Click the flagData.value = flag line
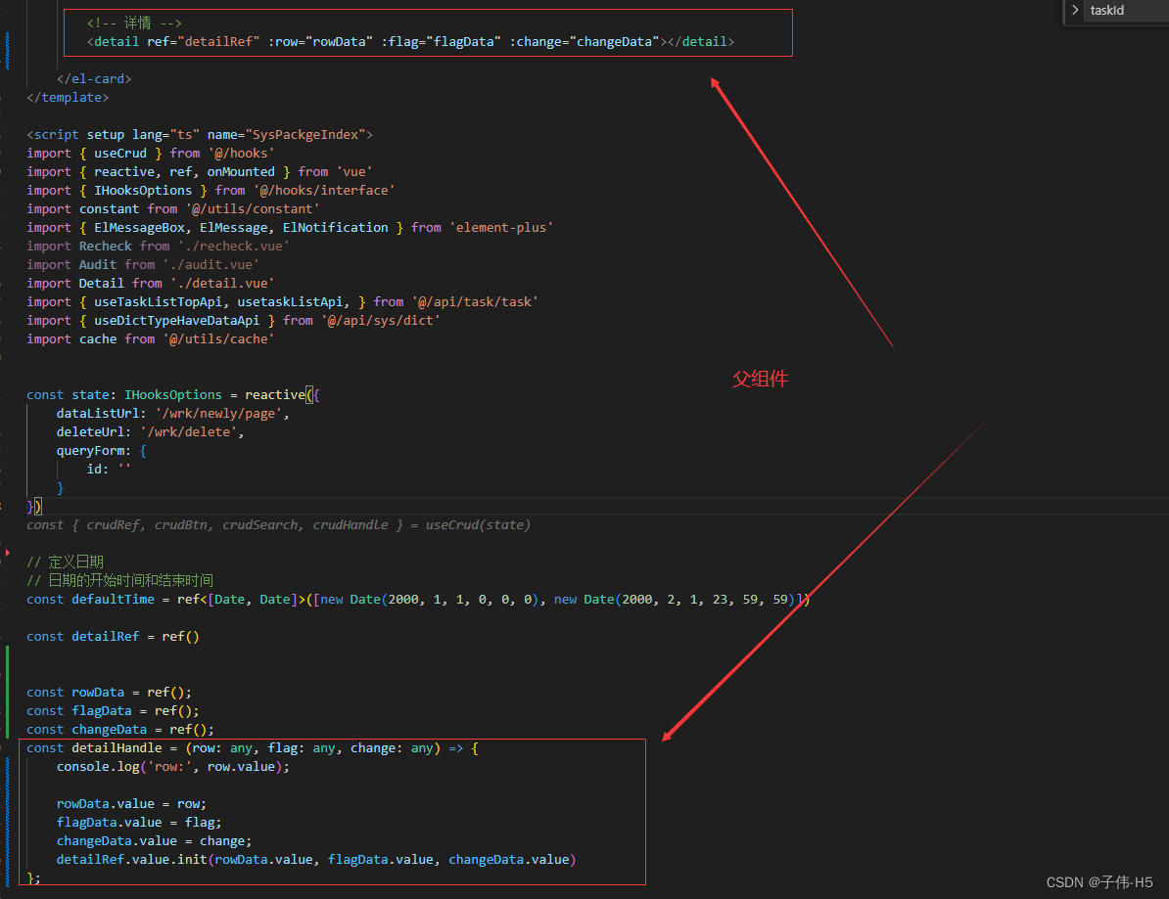The width and height of the screenshot is (1169, 899). click(x=139, y=823)
